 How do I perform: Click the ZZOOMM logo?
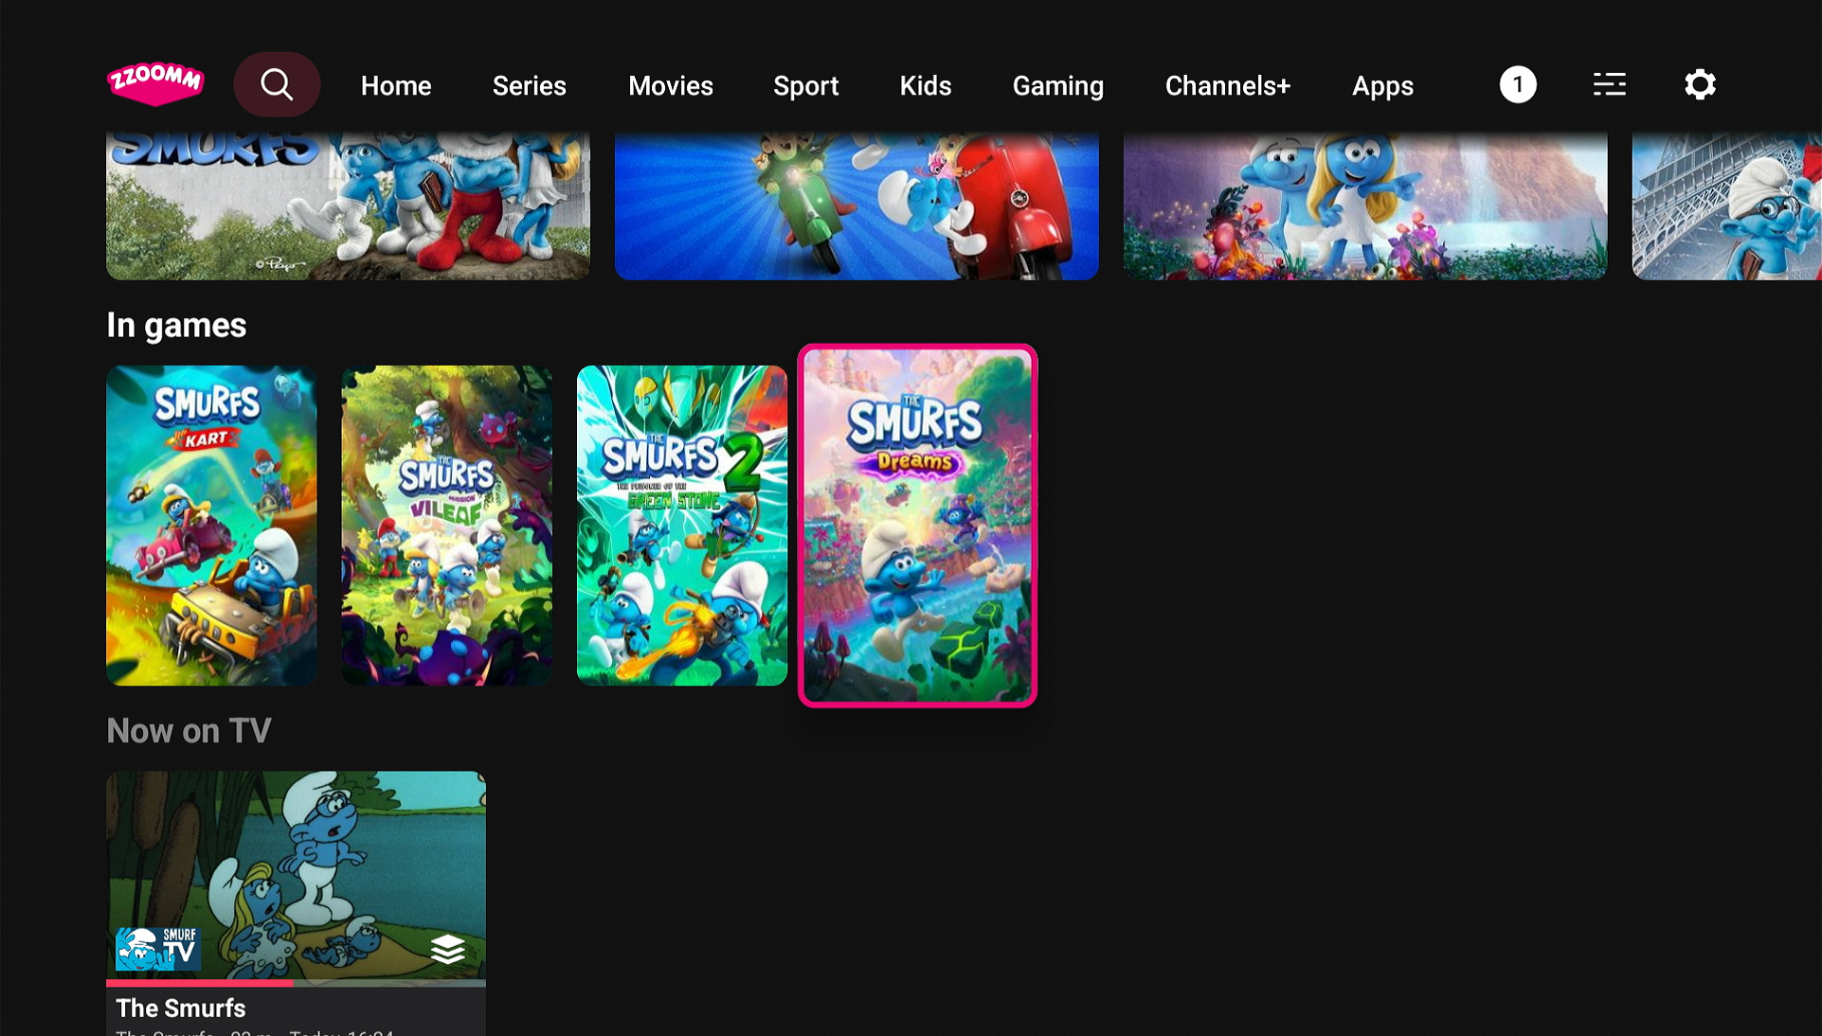pos(155,84)
